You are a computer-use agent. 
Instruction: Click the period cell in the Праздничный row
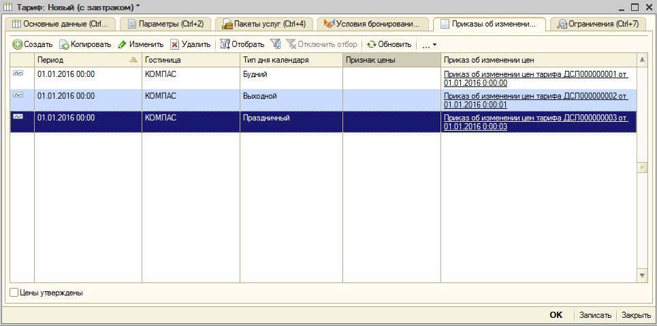coord(88,122)
